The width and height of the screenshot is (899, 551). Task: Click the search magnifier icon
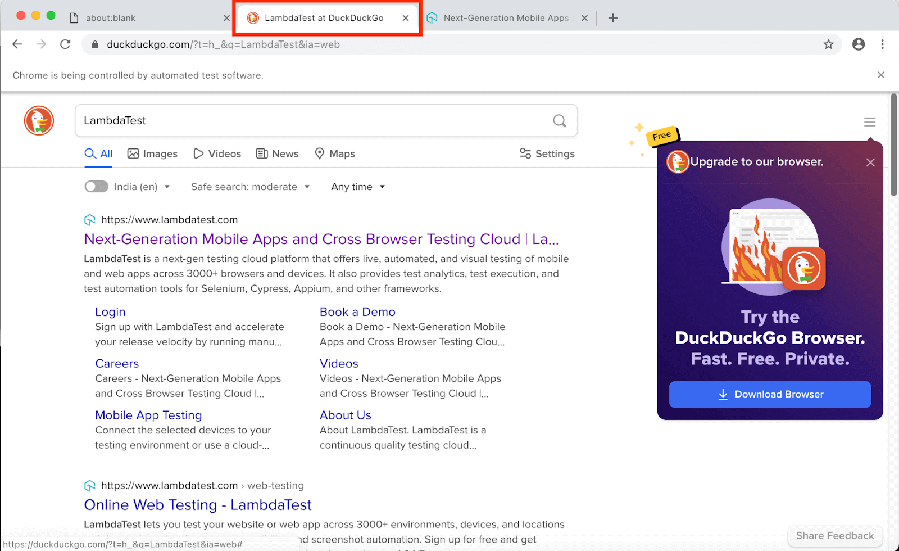[559, 121]
